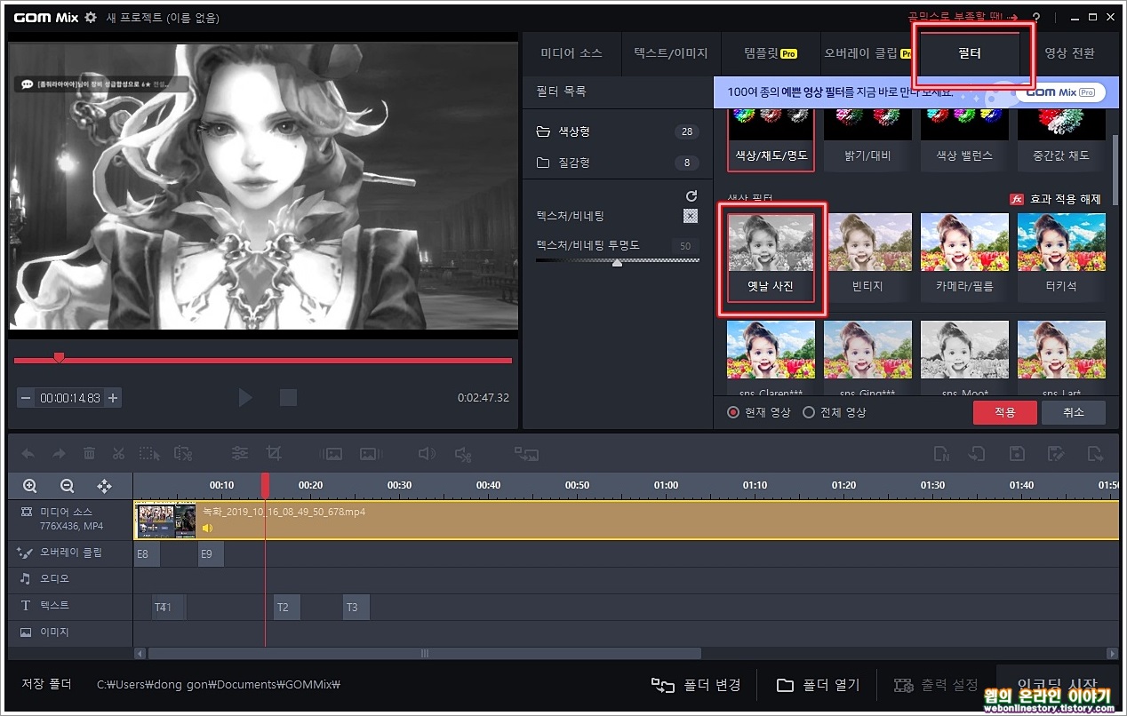
Task: Select the crop tool icon
Action: (x=274, y=453)
